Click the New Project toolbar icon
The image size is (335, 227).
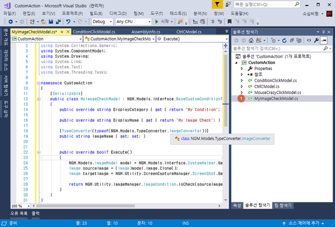pyautogui.click(x=32, y=22)
